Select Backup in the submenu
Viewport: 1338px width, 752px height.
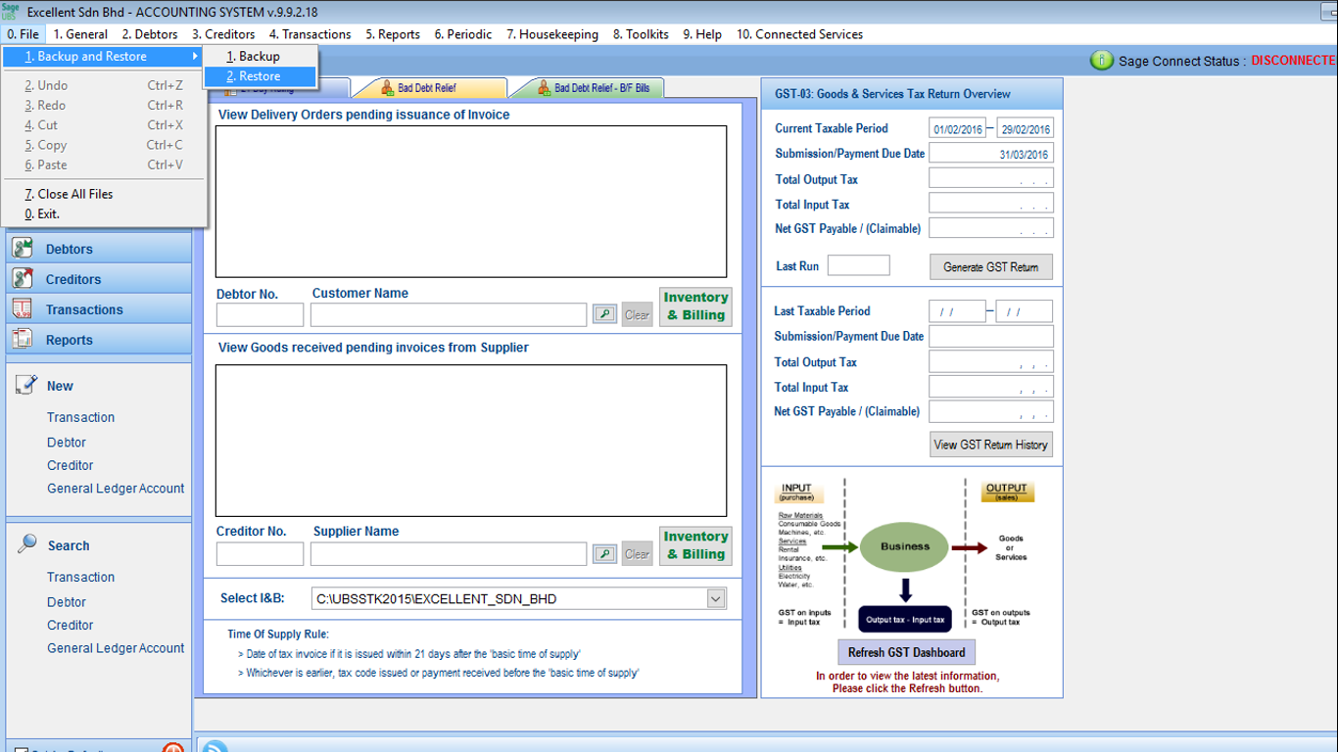[260, 57]
